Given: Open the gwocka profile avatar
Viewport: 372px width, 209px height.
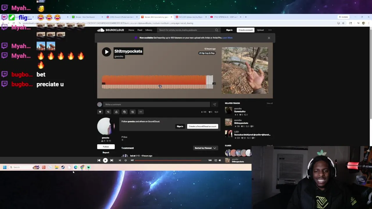Looking at the screenshot, I should 106,127.
